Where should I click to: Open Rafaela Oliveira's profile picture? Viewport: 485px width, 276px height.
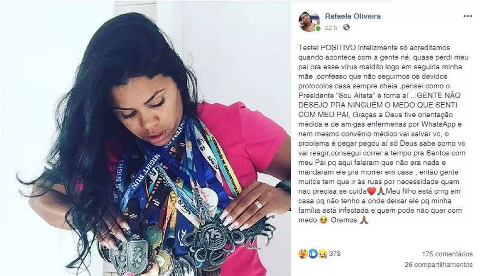tap(309, 21)
